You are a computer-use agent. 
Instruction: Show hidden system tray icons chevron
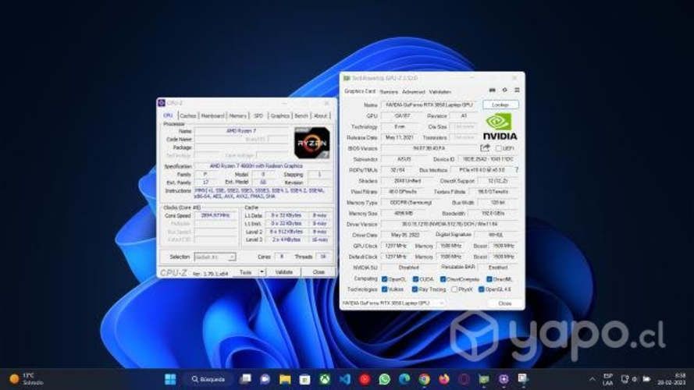(593, 379)
